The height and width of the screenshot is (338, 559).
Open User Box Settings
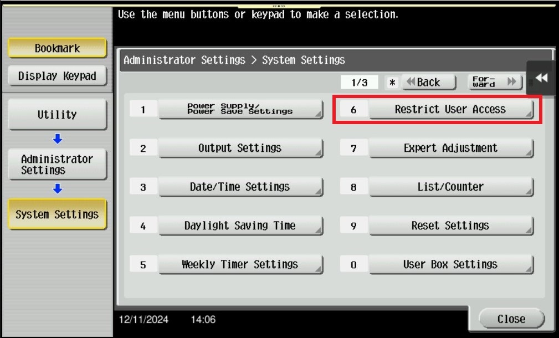[x=450, y=265]
